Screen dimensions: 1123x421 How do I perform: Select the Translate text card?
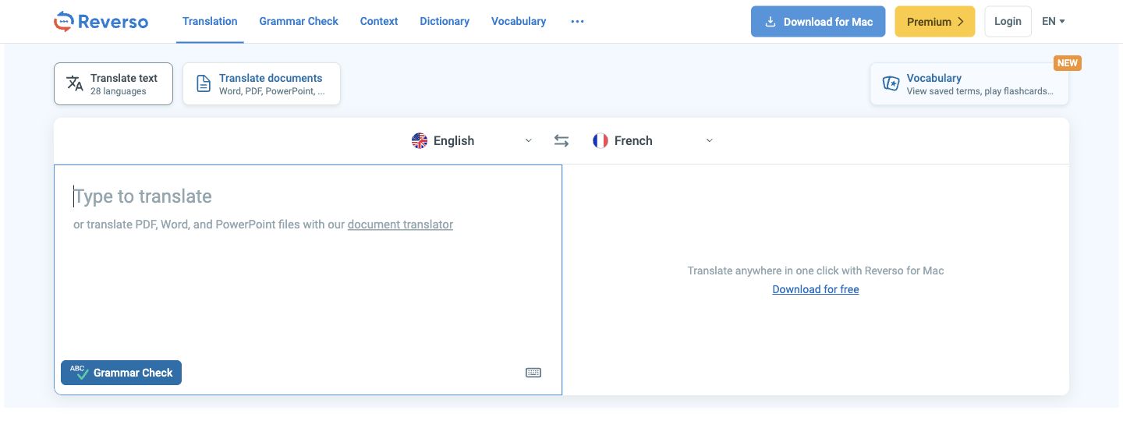(x=113, y=84)
